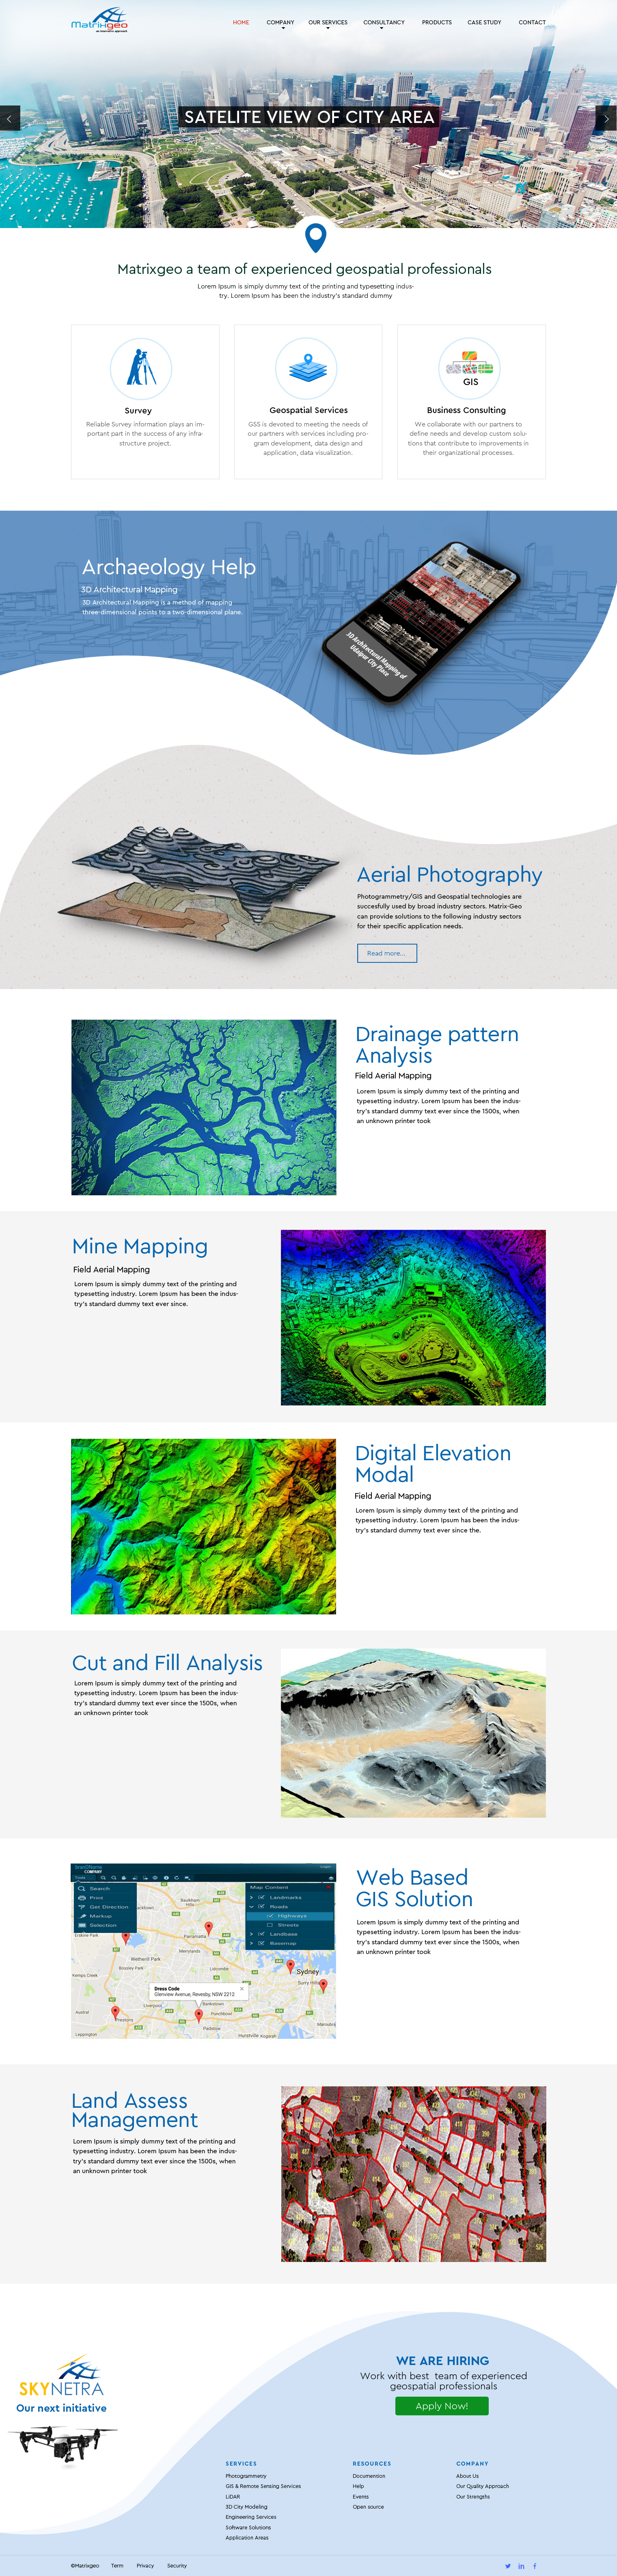Open the GIS & Remote Sensing Services link
Viewport: 617px width, 2576px height.
point(263,2486)
